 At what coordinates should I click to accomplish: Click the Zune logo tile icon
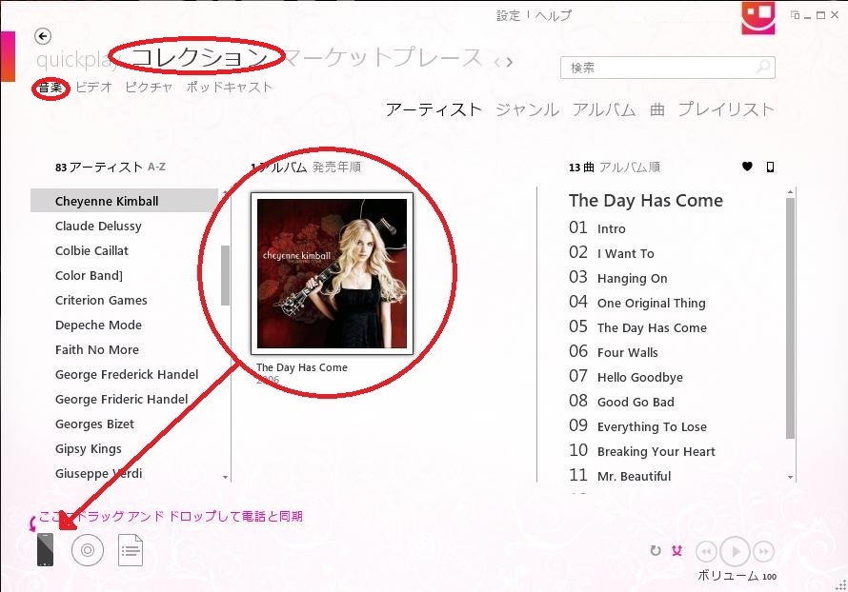(758, 17)
